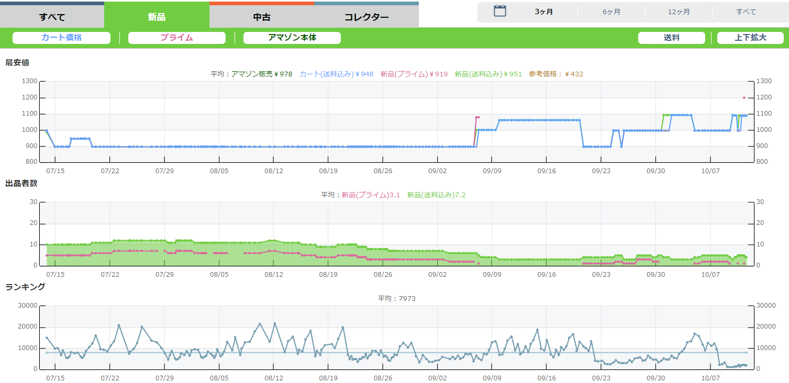This screenshot has height=383, width=789.
Task: Toggle the アマゾン本体 series button
Action: point(292,38)
